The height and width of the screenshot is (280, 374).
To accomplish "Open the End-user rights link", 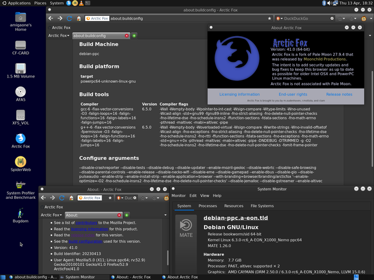I will (293, 94).
